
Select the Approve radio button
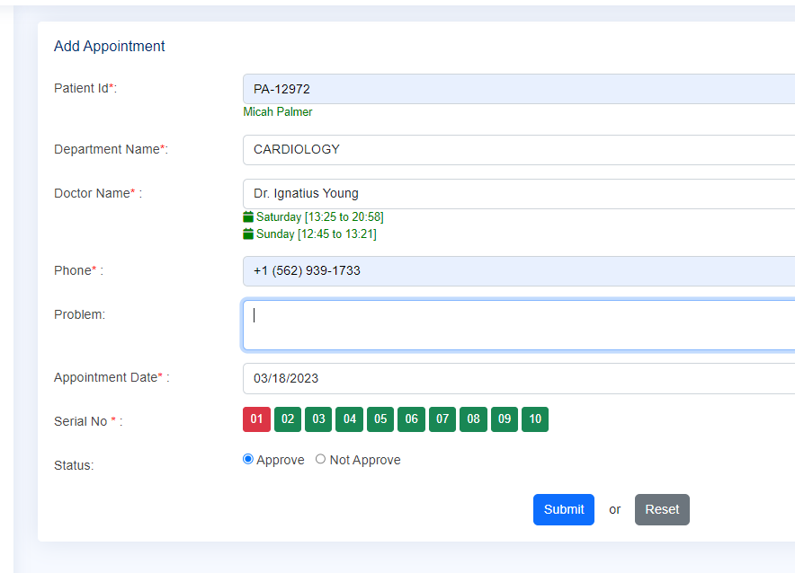248,459
